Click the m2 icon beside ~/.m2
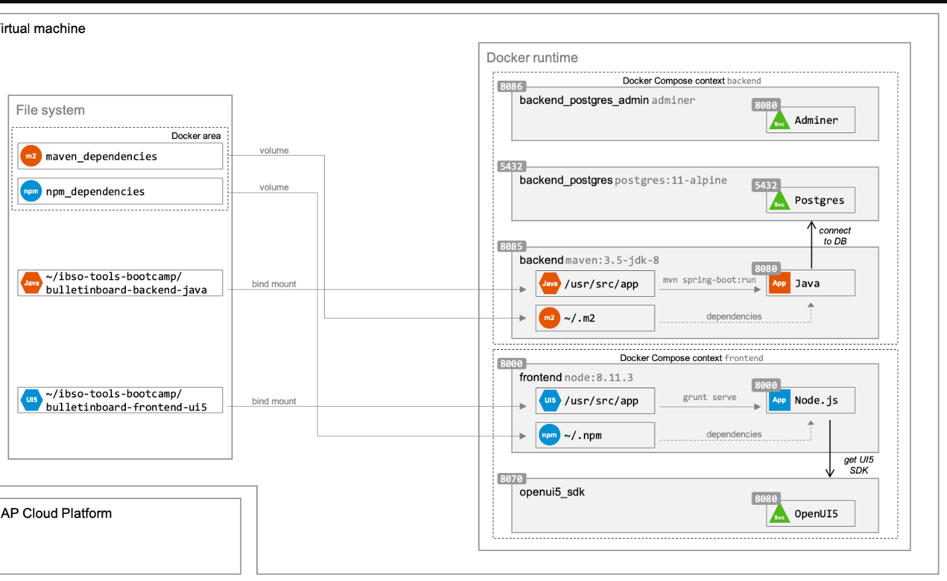This screenshot has width=947, height=581. [x=549, y=318]
